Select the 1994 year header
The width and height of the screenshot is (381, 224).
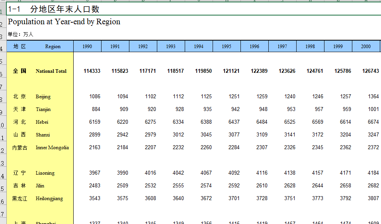pyautogui.click(x=199, y=47)
